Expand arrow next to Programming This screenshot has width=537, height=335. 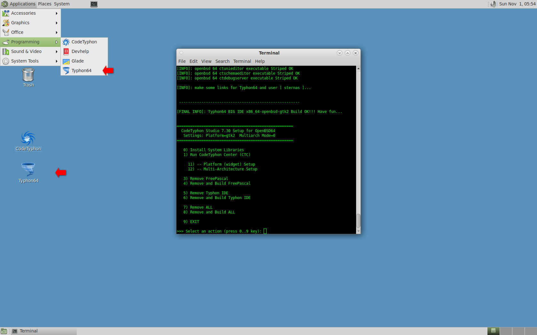pyautogui.click(x=57, y=42)
